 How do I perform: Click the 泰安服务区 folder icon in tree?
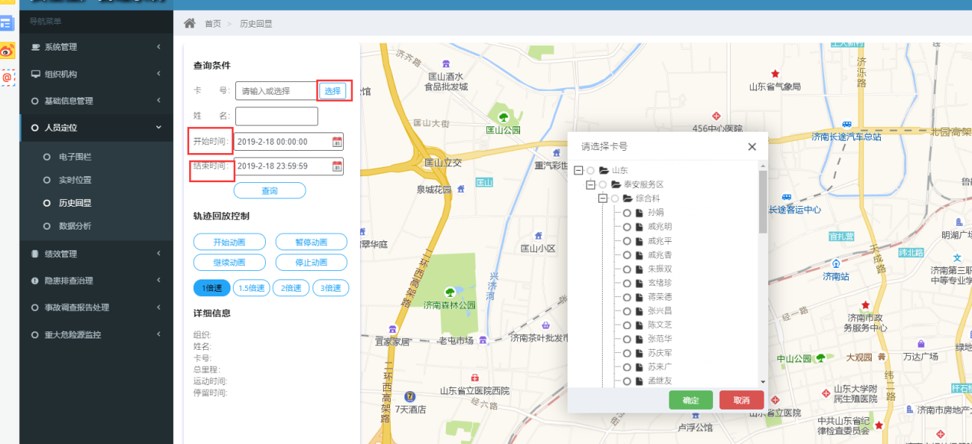(x=616, y=184)
